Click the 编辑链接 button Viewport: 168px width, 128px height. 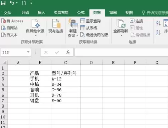pos(140,35)
